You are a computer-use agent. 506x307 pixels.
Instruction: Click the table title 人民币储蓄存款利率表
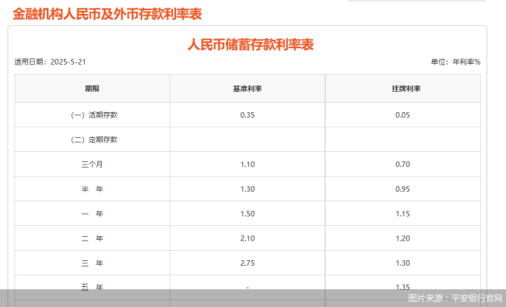251,44
